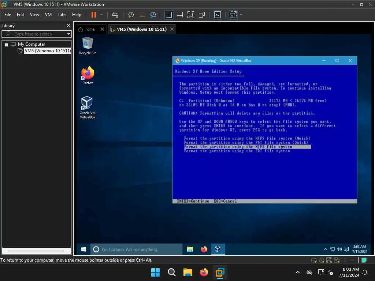Open the snapshot manager icon

[153, 15]
